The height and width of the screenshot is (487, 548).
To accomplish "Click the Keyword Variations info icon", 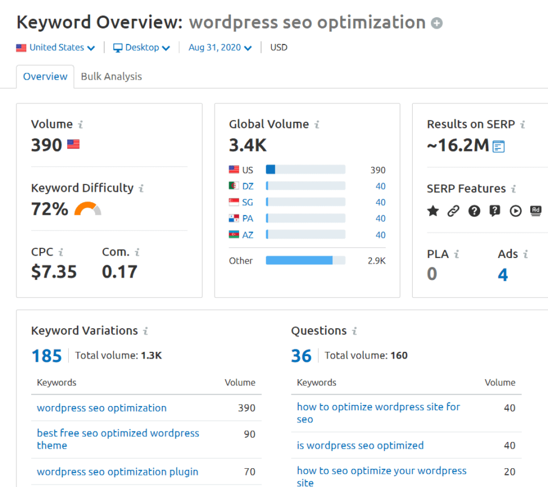I will click(146, 331).
